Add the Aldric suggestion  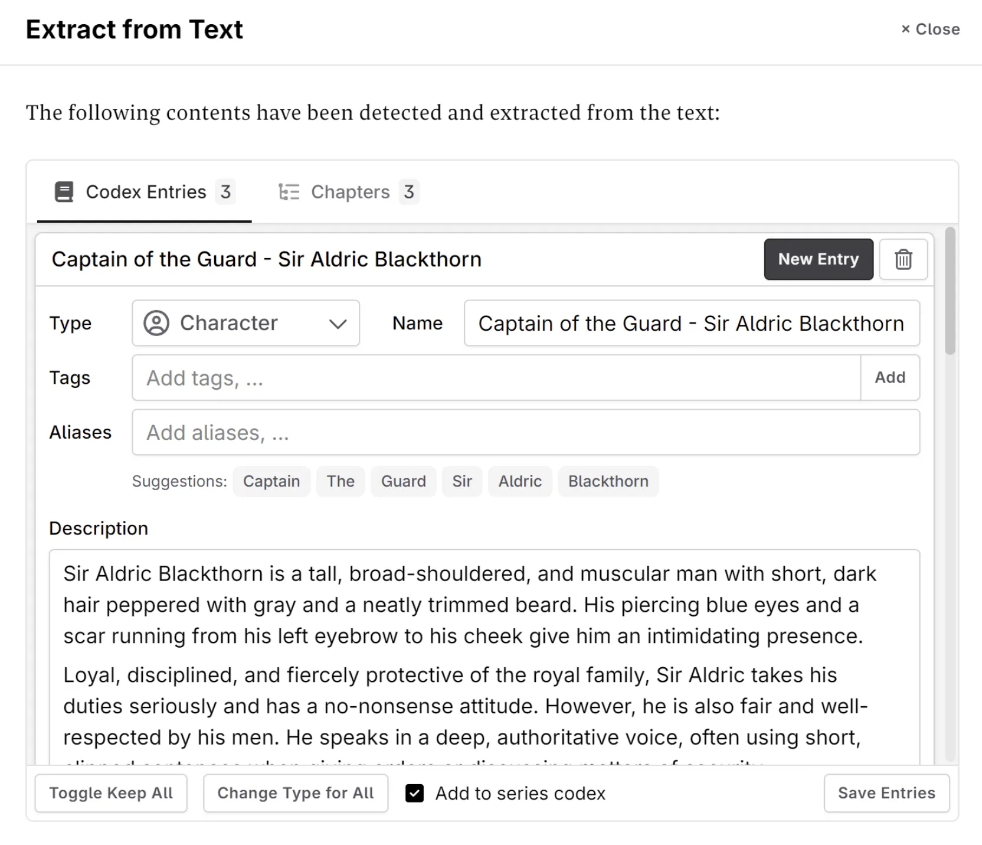pyautogui.click(x=519, y=481)
